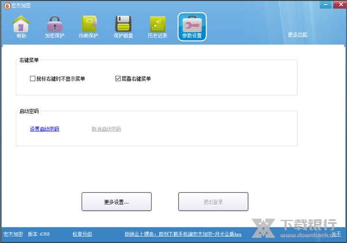Screen dimensions: 347x243
Task: Minimize the 宏杰加密 window
Action: (x=326, y=5)
